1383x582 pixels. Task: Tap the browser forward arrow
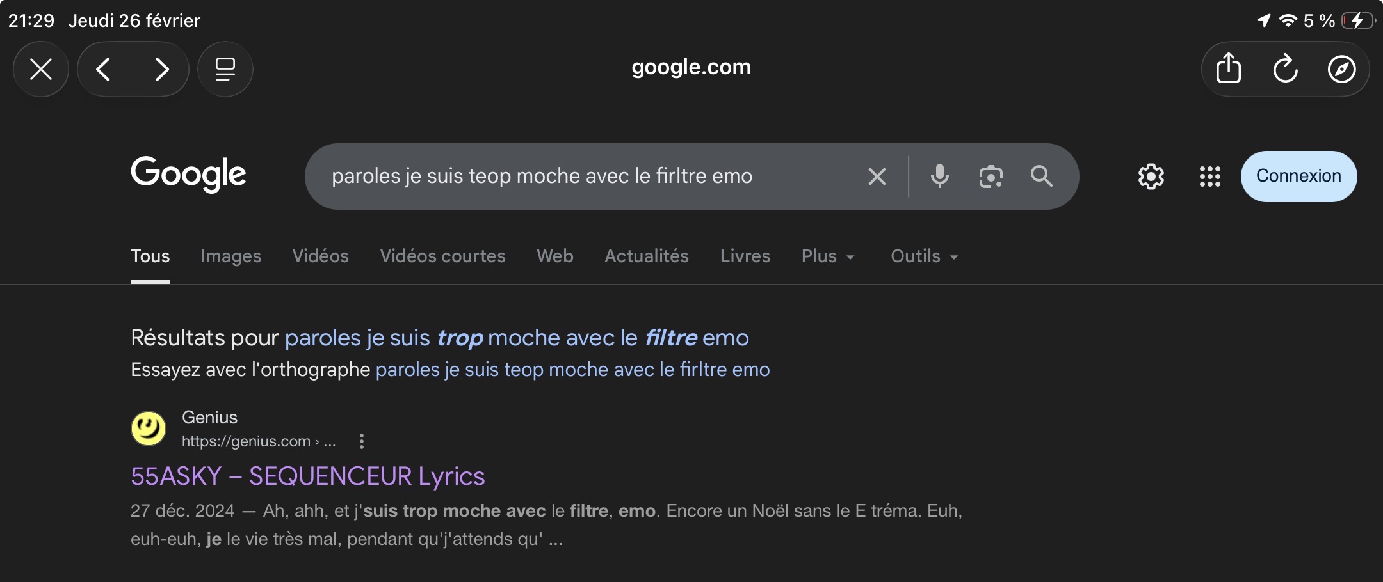(161, 69)
